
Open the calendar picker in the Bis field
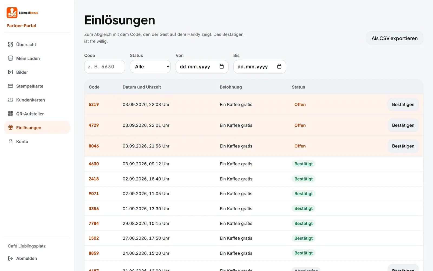pyautogui.click(x=279, y=67)
